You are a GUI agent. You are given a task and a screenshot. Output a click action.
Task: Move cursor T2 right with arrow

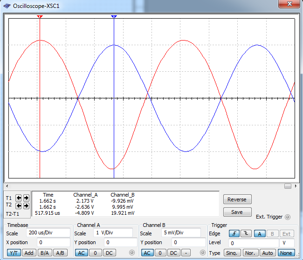[x=26, y=206]
